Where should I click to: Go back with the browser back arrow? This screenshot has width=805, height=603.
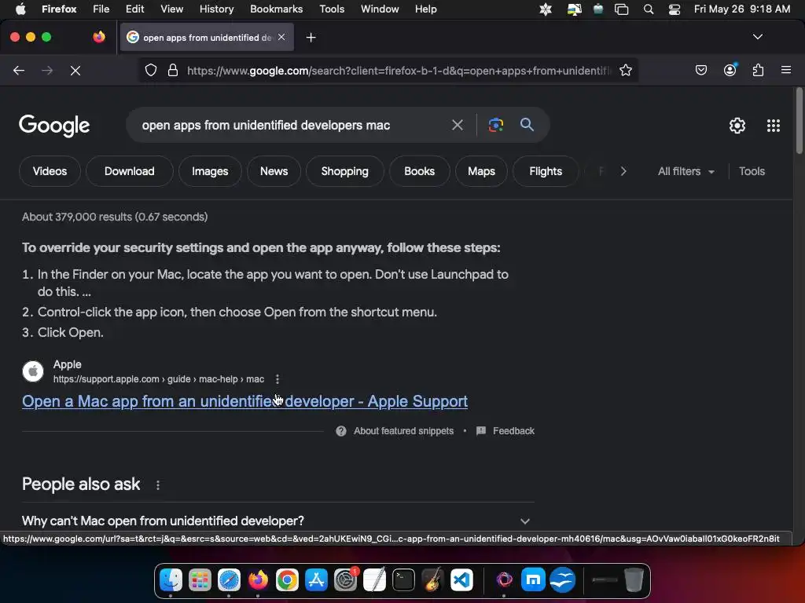19,70
